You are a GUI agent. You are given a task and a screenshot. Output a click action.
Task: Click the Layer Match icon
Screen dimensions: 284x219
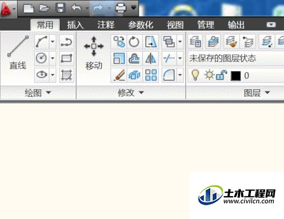click(x=231, y=42)
